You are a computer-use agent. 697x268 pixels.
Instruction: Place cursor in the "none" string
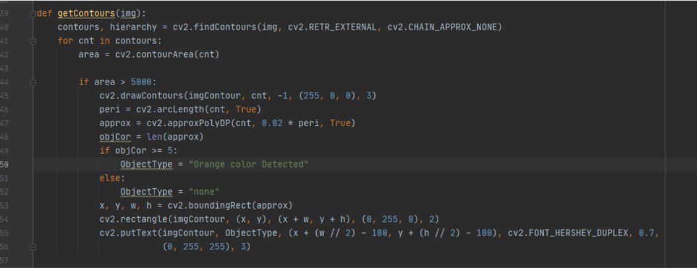205,191
